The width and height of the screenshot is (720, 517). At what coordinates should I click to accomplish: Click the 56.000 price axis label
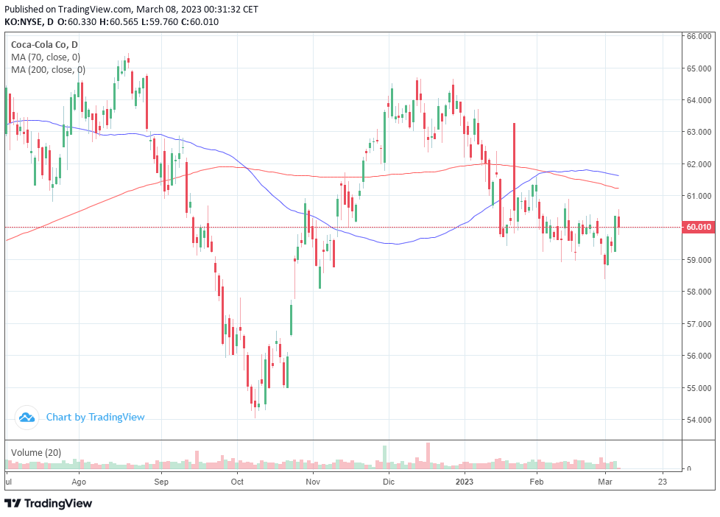(x=699, y=356)
